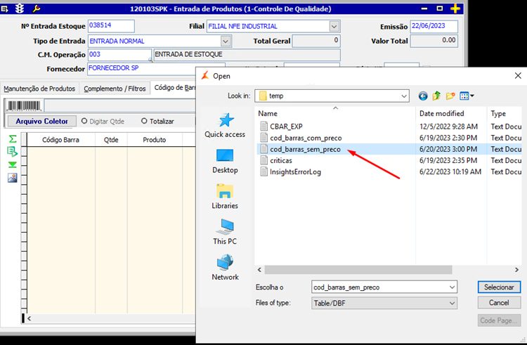527x345 pixels.
Task: Click the Cancel button in Open dialog
Action: pos(499,303)
